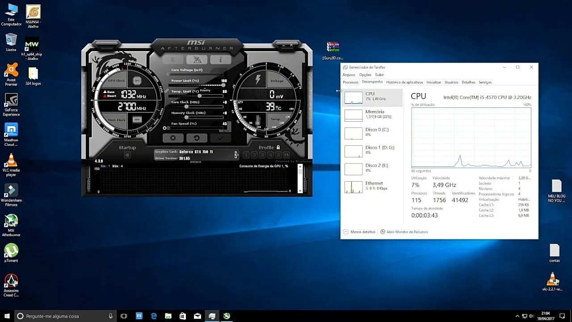This screenshot has width=572, height=322.
Task: Click the lightning bolt voltage icon
Action: tap(258, 80)
